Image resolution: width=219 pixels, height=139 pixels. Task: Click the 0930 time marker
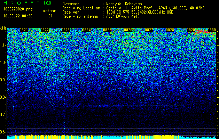[212, 30]
